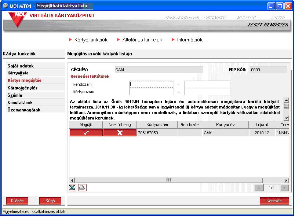
Task: Select Kimutatások in the sidebar
Action: (35, 102)
